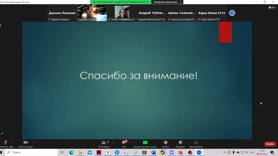
Task: Expand caret next to Участники
Action: coord(113,143)
